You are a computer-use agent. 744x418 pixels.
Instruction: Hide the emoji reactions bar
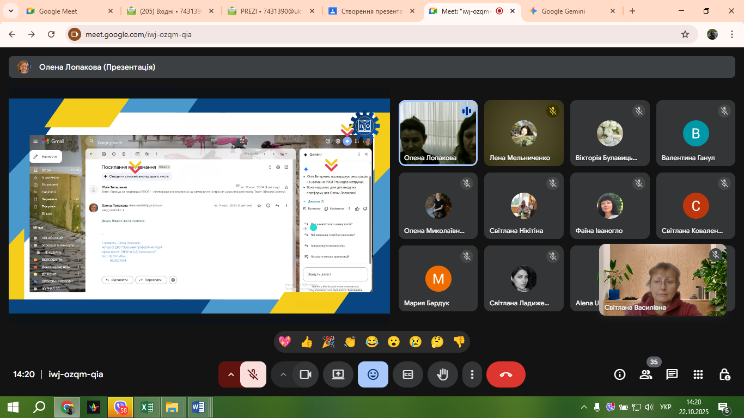coord(373,374)
